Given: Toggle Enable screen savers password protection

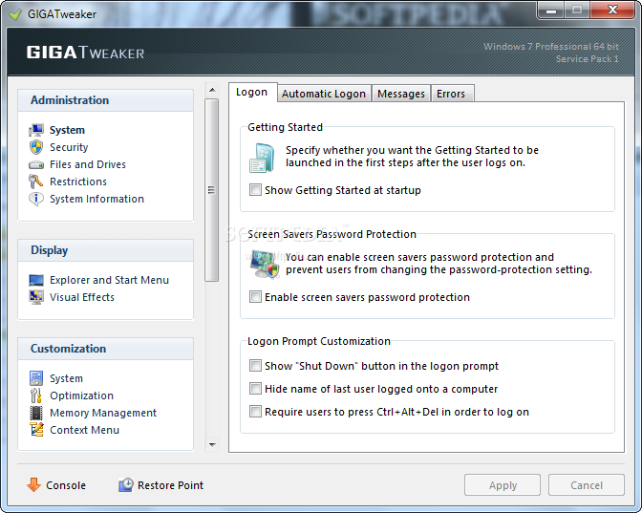Looking at the screenshot, I should (255, 297).
